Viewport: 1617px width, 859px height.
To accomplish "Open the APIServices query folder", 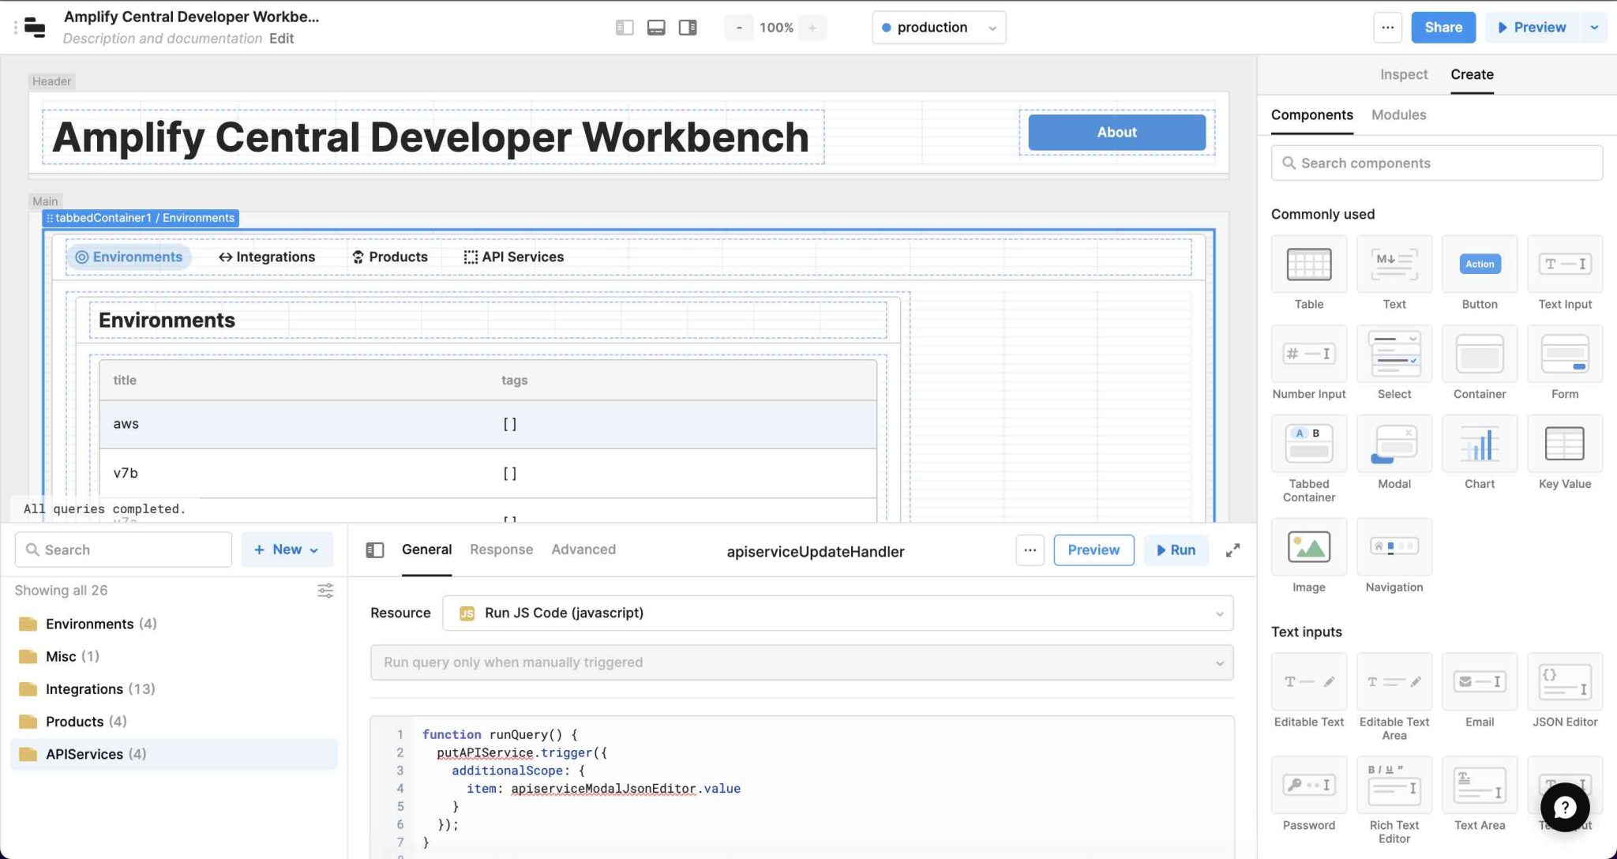I will coord(95,754).
